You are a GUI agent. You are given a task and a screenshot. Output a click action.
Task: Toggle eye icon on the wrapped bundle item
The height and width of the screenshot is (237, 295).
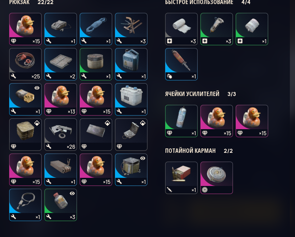click(x=37, y=88)
